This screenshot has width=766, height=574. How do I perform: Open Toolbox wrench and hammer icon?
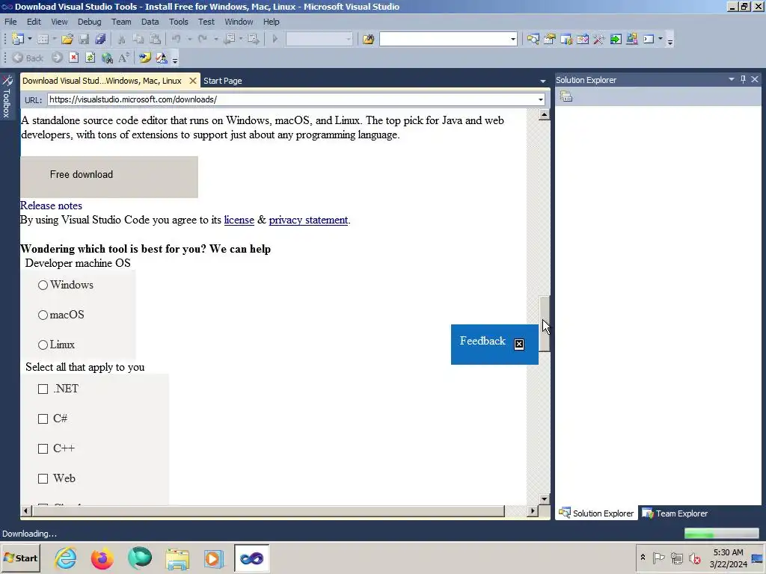[599, 39]
